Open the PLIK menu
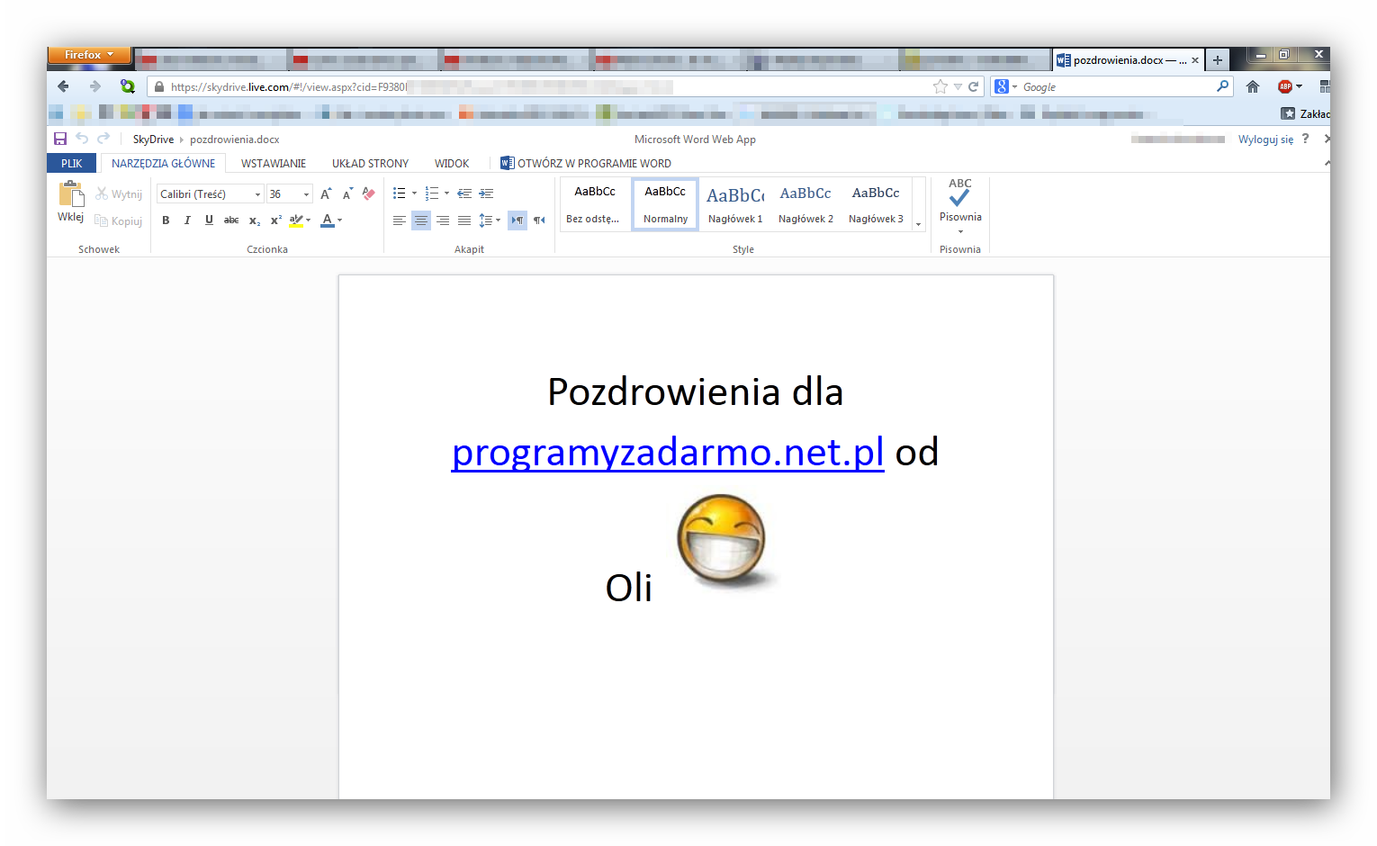The width and height of the screenshot is (1377, 846). 72,164
